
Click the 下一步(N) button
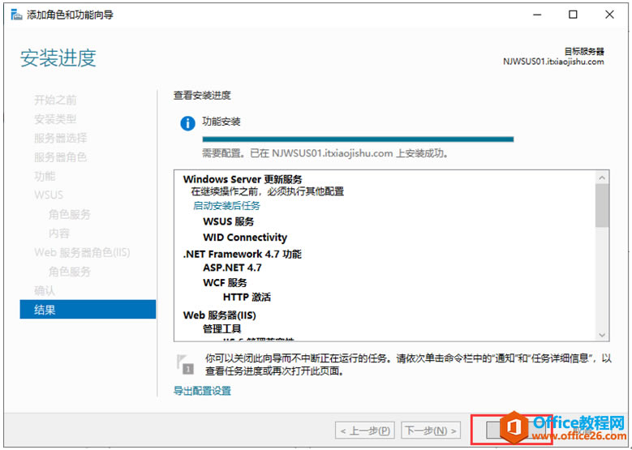[431, 431]
